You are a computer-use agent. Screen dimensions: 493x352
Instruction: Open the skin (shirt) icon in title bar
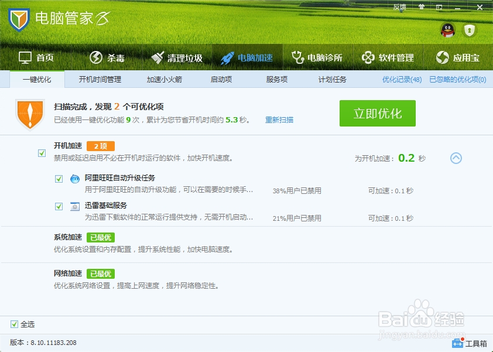click(x=422, y=7)
